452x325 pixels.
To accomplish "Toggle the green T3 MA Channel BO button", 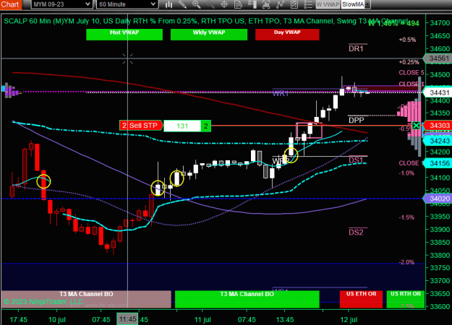I will point(247,300).
